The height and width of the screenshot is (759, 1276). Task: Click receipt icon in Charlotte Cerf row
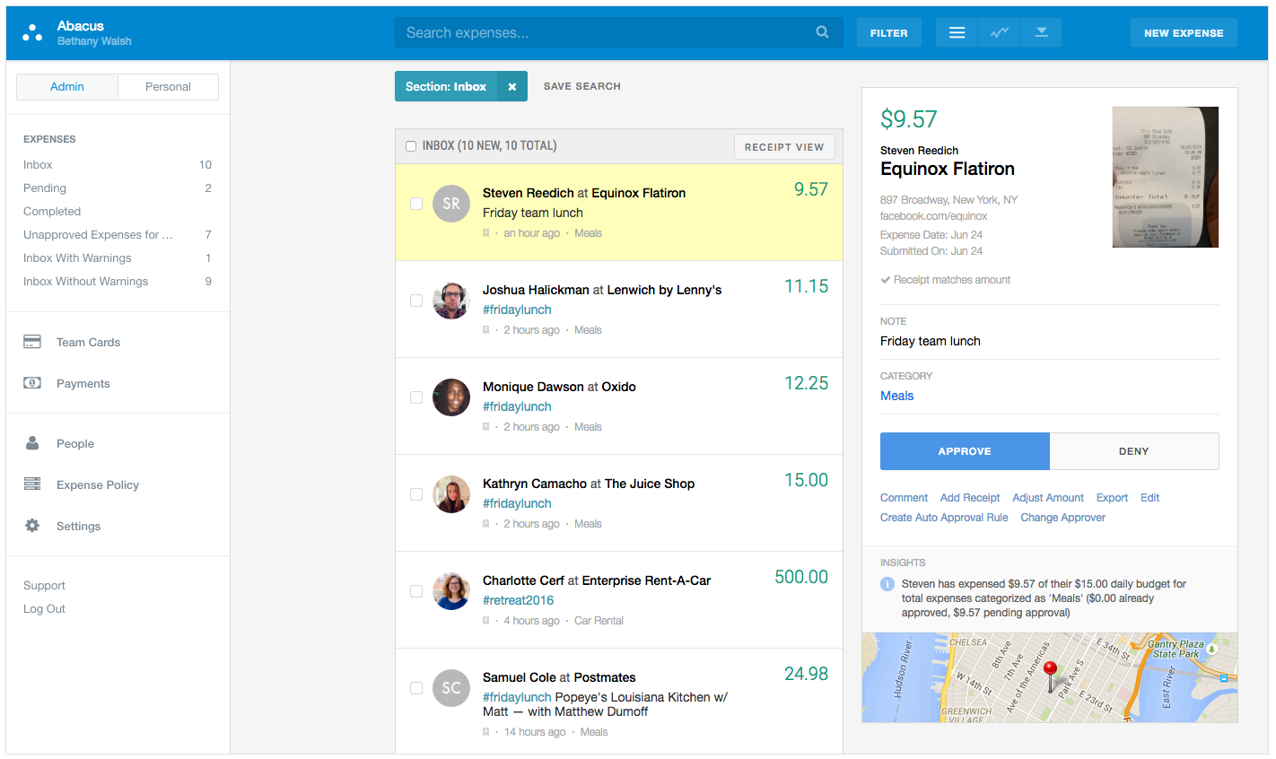coord(486,621)
